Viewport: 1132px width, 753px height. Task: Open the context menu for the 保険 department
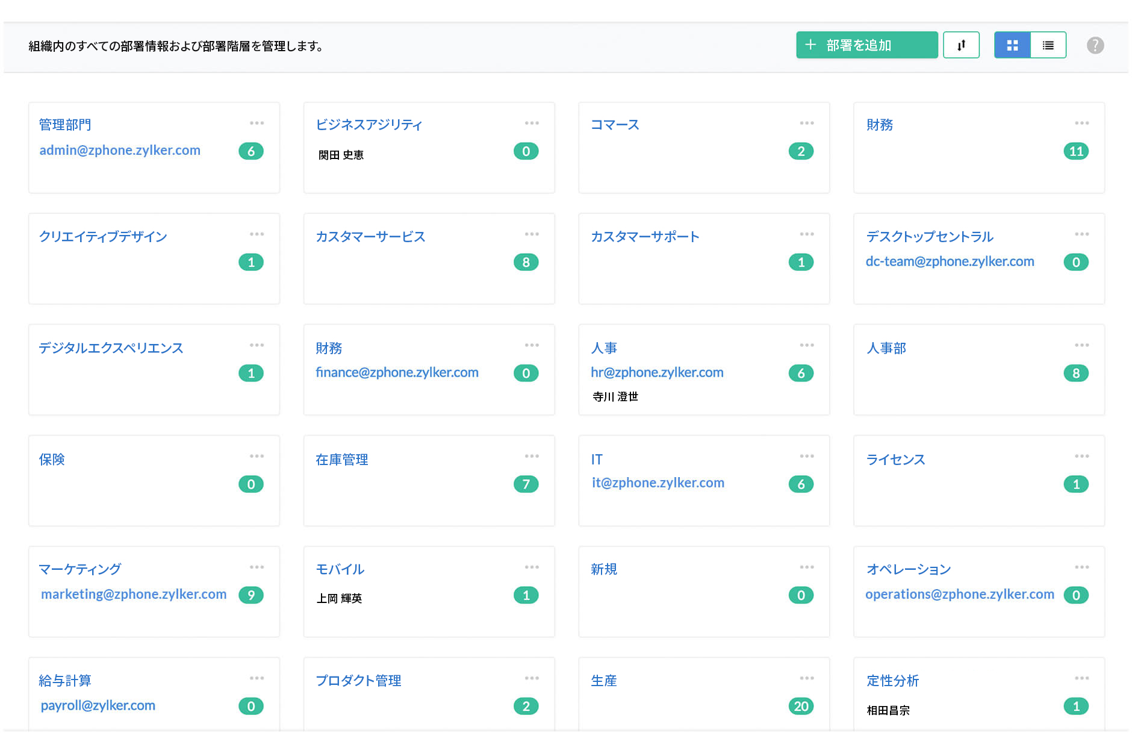(257, 456)
